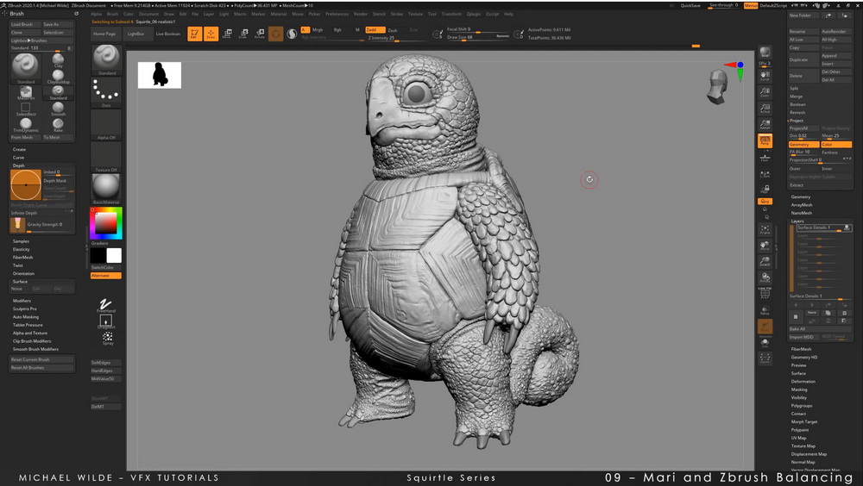Expand the ArrayMesh subpalette
This screenshot has height=486, width=863.
click(802, 204)
